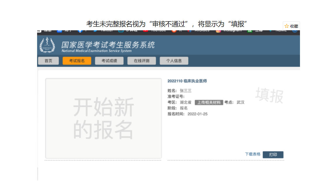Go to the 首页 tab
The image size is (321, 191).
[48, 61]
